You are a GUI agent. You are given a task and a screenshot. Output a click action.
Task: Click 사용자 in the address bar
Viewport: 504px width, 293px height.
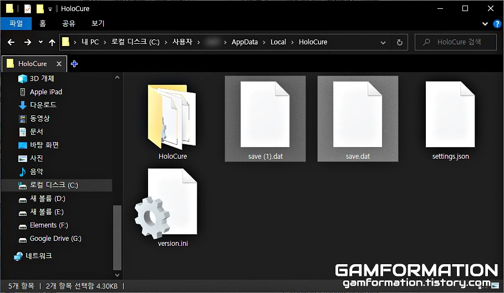click(x=182, y=42)
